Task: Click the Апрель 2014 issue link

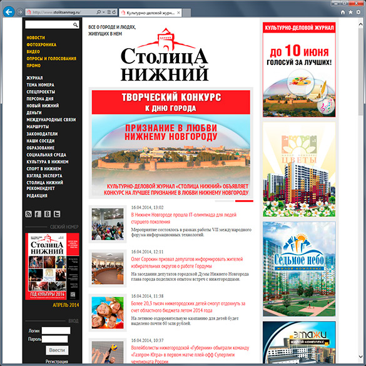Action: (66, 305)
